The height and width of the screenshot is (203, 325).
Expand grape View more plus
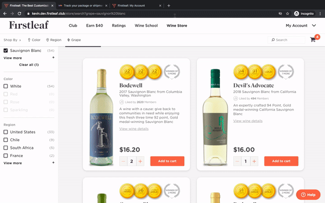[x=53, y=57]
